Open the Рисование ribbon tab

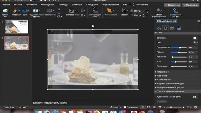tap(31, 5)
